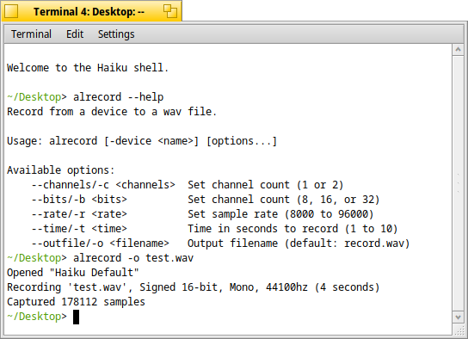This screenshot has height=339, width=468.
Task: Click the 'alrecord --help' command text
Action: [x=119, y=97]
